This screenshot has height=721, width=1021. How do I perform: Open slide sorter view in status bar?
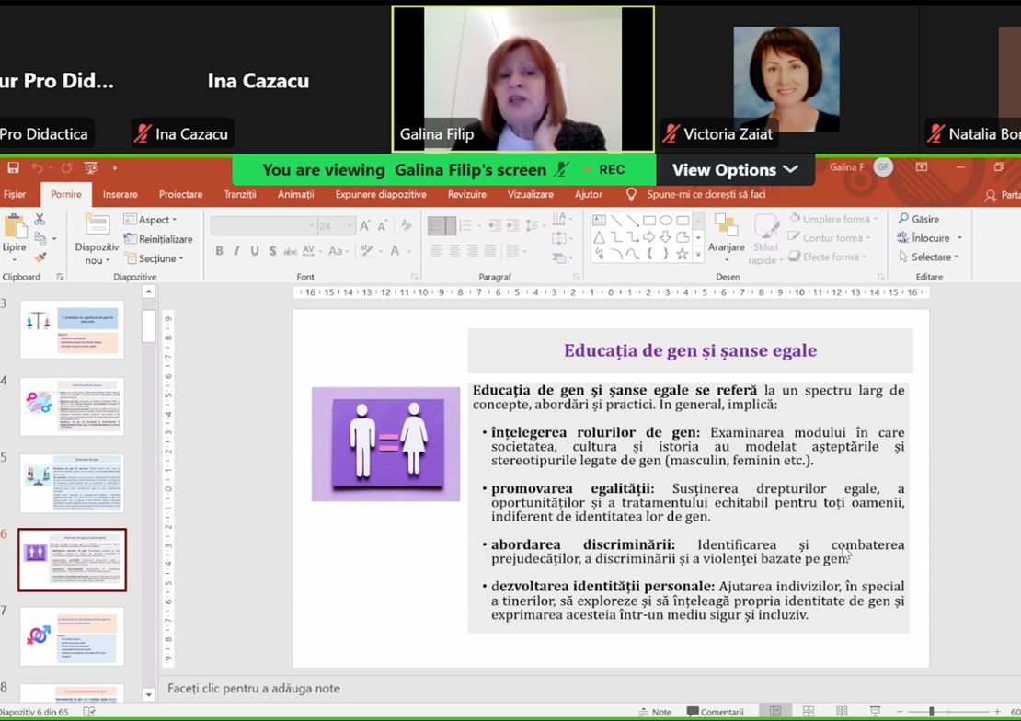[x=809, y=712]
